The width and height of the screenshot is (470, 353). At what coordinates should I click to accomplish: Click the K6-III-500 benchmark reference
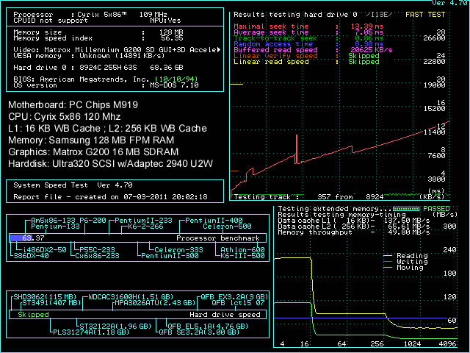[243, 256]
